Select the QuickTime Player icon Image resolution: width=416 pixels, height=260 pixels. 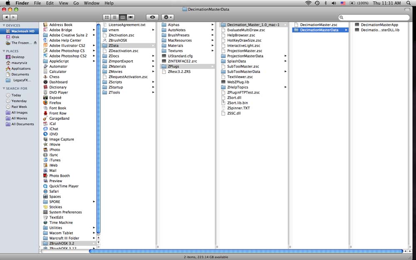click(x=45, y=186)
